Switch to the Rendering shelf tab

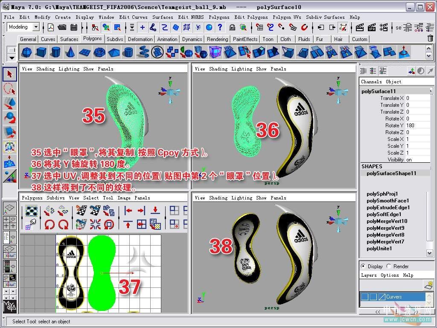pyautogui.click(x=217, y=39)
